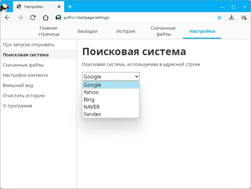Open the Скачанные файлы top tab

[163, 31]
